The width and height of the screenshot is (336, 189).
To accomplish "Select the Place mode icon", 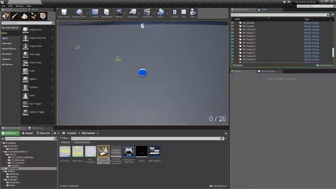I will coord(6,16).
